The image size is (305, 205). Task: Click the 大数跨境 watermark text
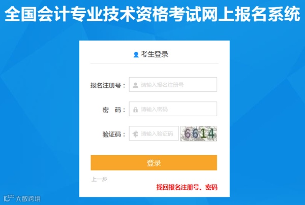(x=28, y=198)
